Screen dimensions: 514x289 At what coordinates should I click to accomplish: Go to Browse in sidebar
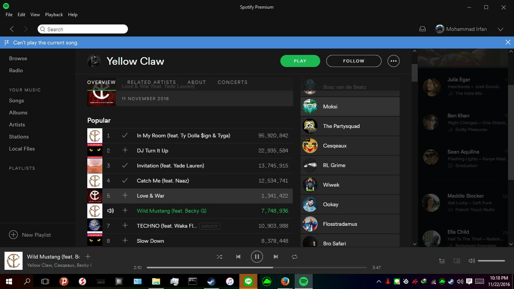point(18,58)
